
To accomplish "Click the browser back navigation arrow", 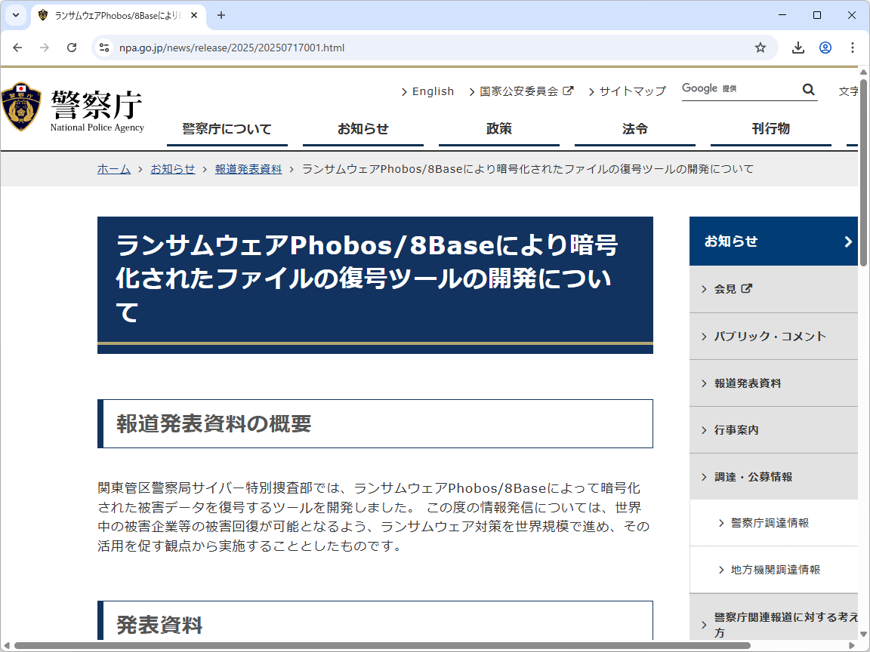I will pos(17,47).
